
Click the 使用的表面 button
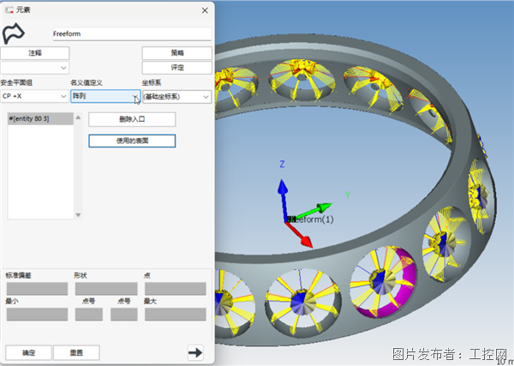click(x=132, y=141)
